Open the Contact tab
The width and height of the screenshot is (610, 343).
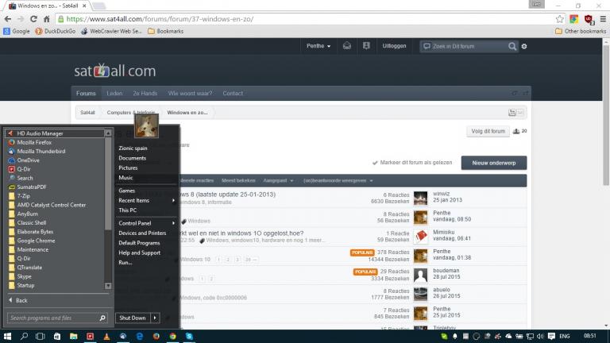point(233,94)
